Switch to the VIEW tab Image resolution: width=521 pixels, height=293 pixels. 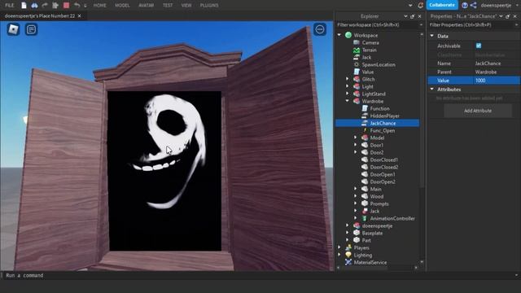pos(186,6)
